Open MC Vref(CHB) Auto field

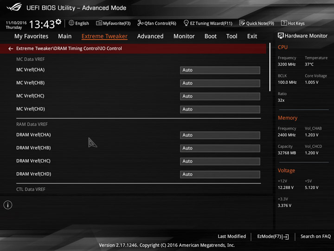[220, 83]
